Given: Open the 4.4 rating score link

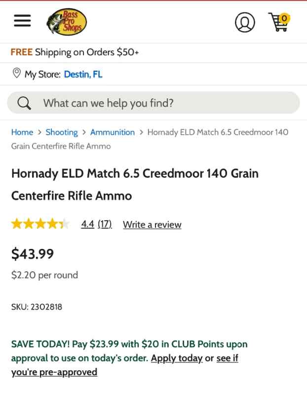Looking at the screenshot, I should click(x=88, y=224).
